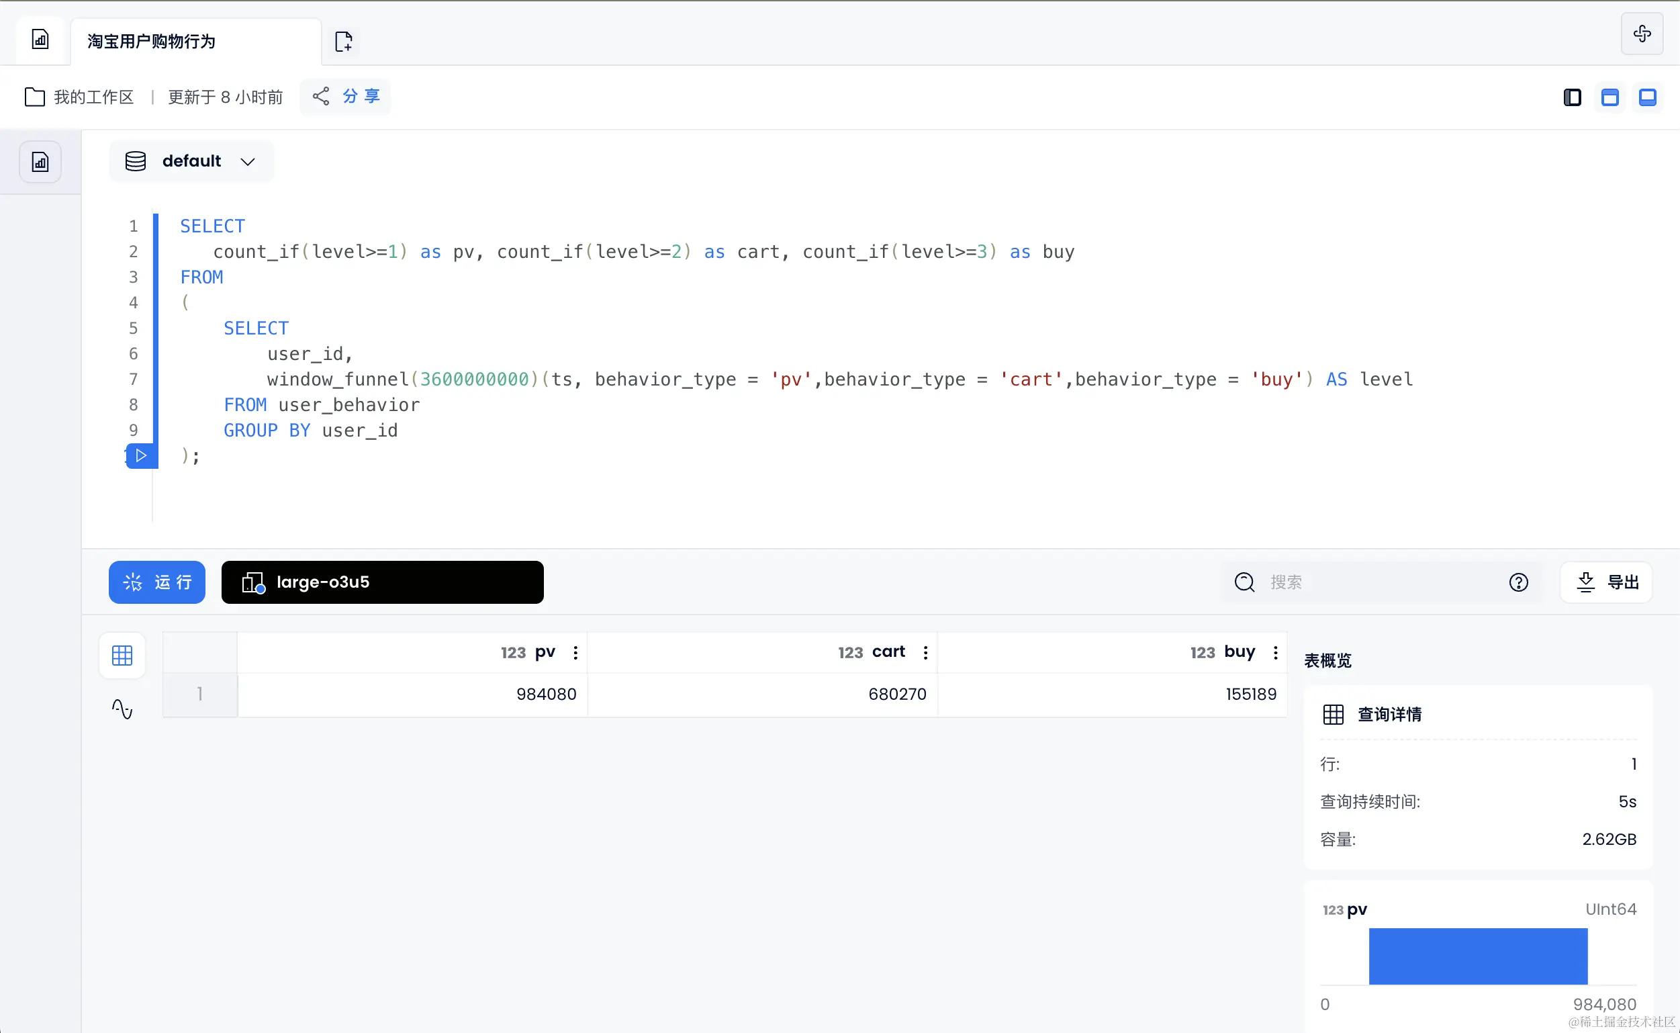Open the default database dropdown
Image resolution: width=1680 pixels, height=1033 pixels.
191,161
